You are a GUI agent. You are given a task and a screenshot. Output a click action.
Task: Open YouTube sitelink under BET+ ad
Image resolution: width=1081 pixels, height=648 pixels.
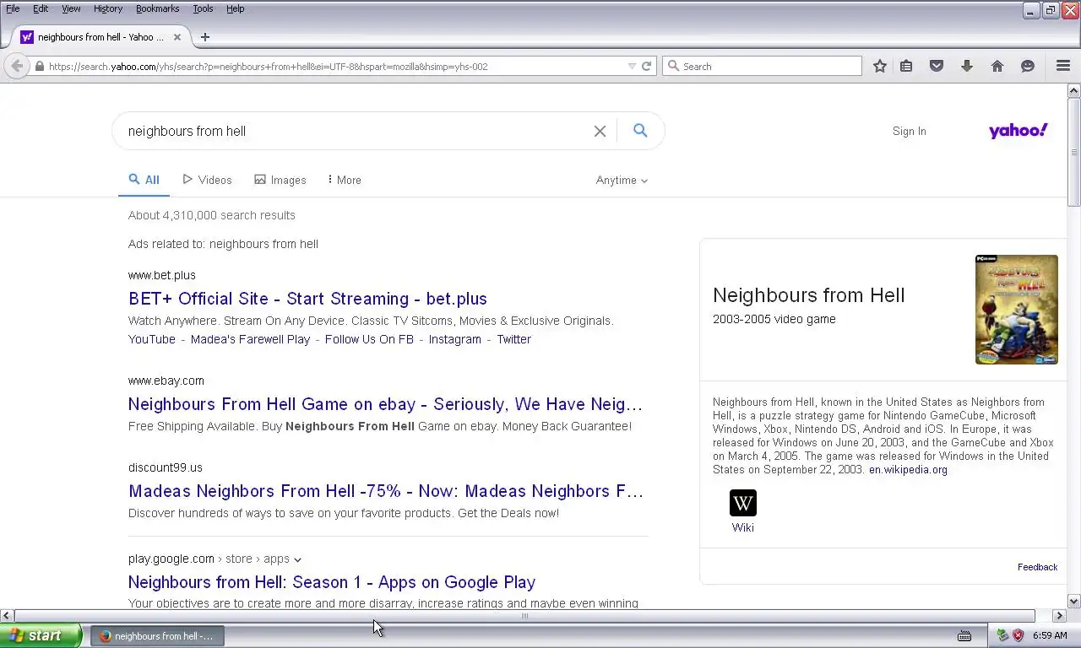pyautogui.click(x=152, y=339)
